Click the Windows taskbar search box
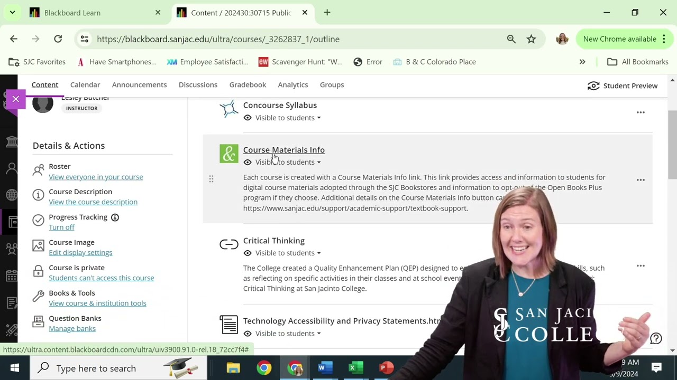Screen dimensions: 677x380 [118, 368]
